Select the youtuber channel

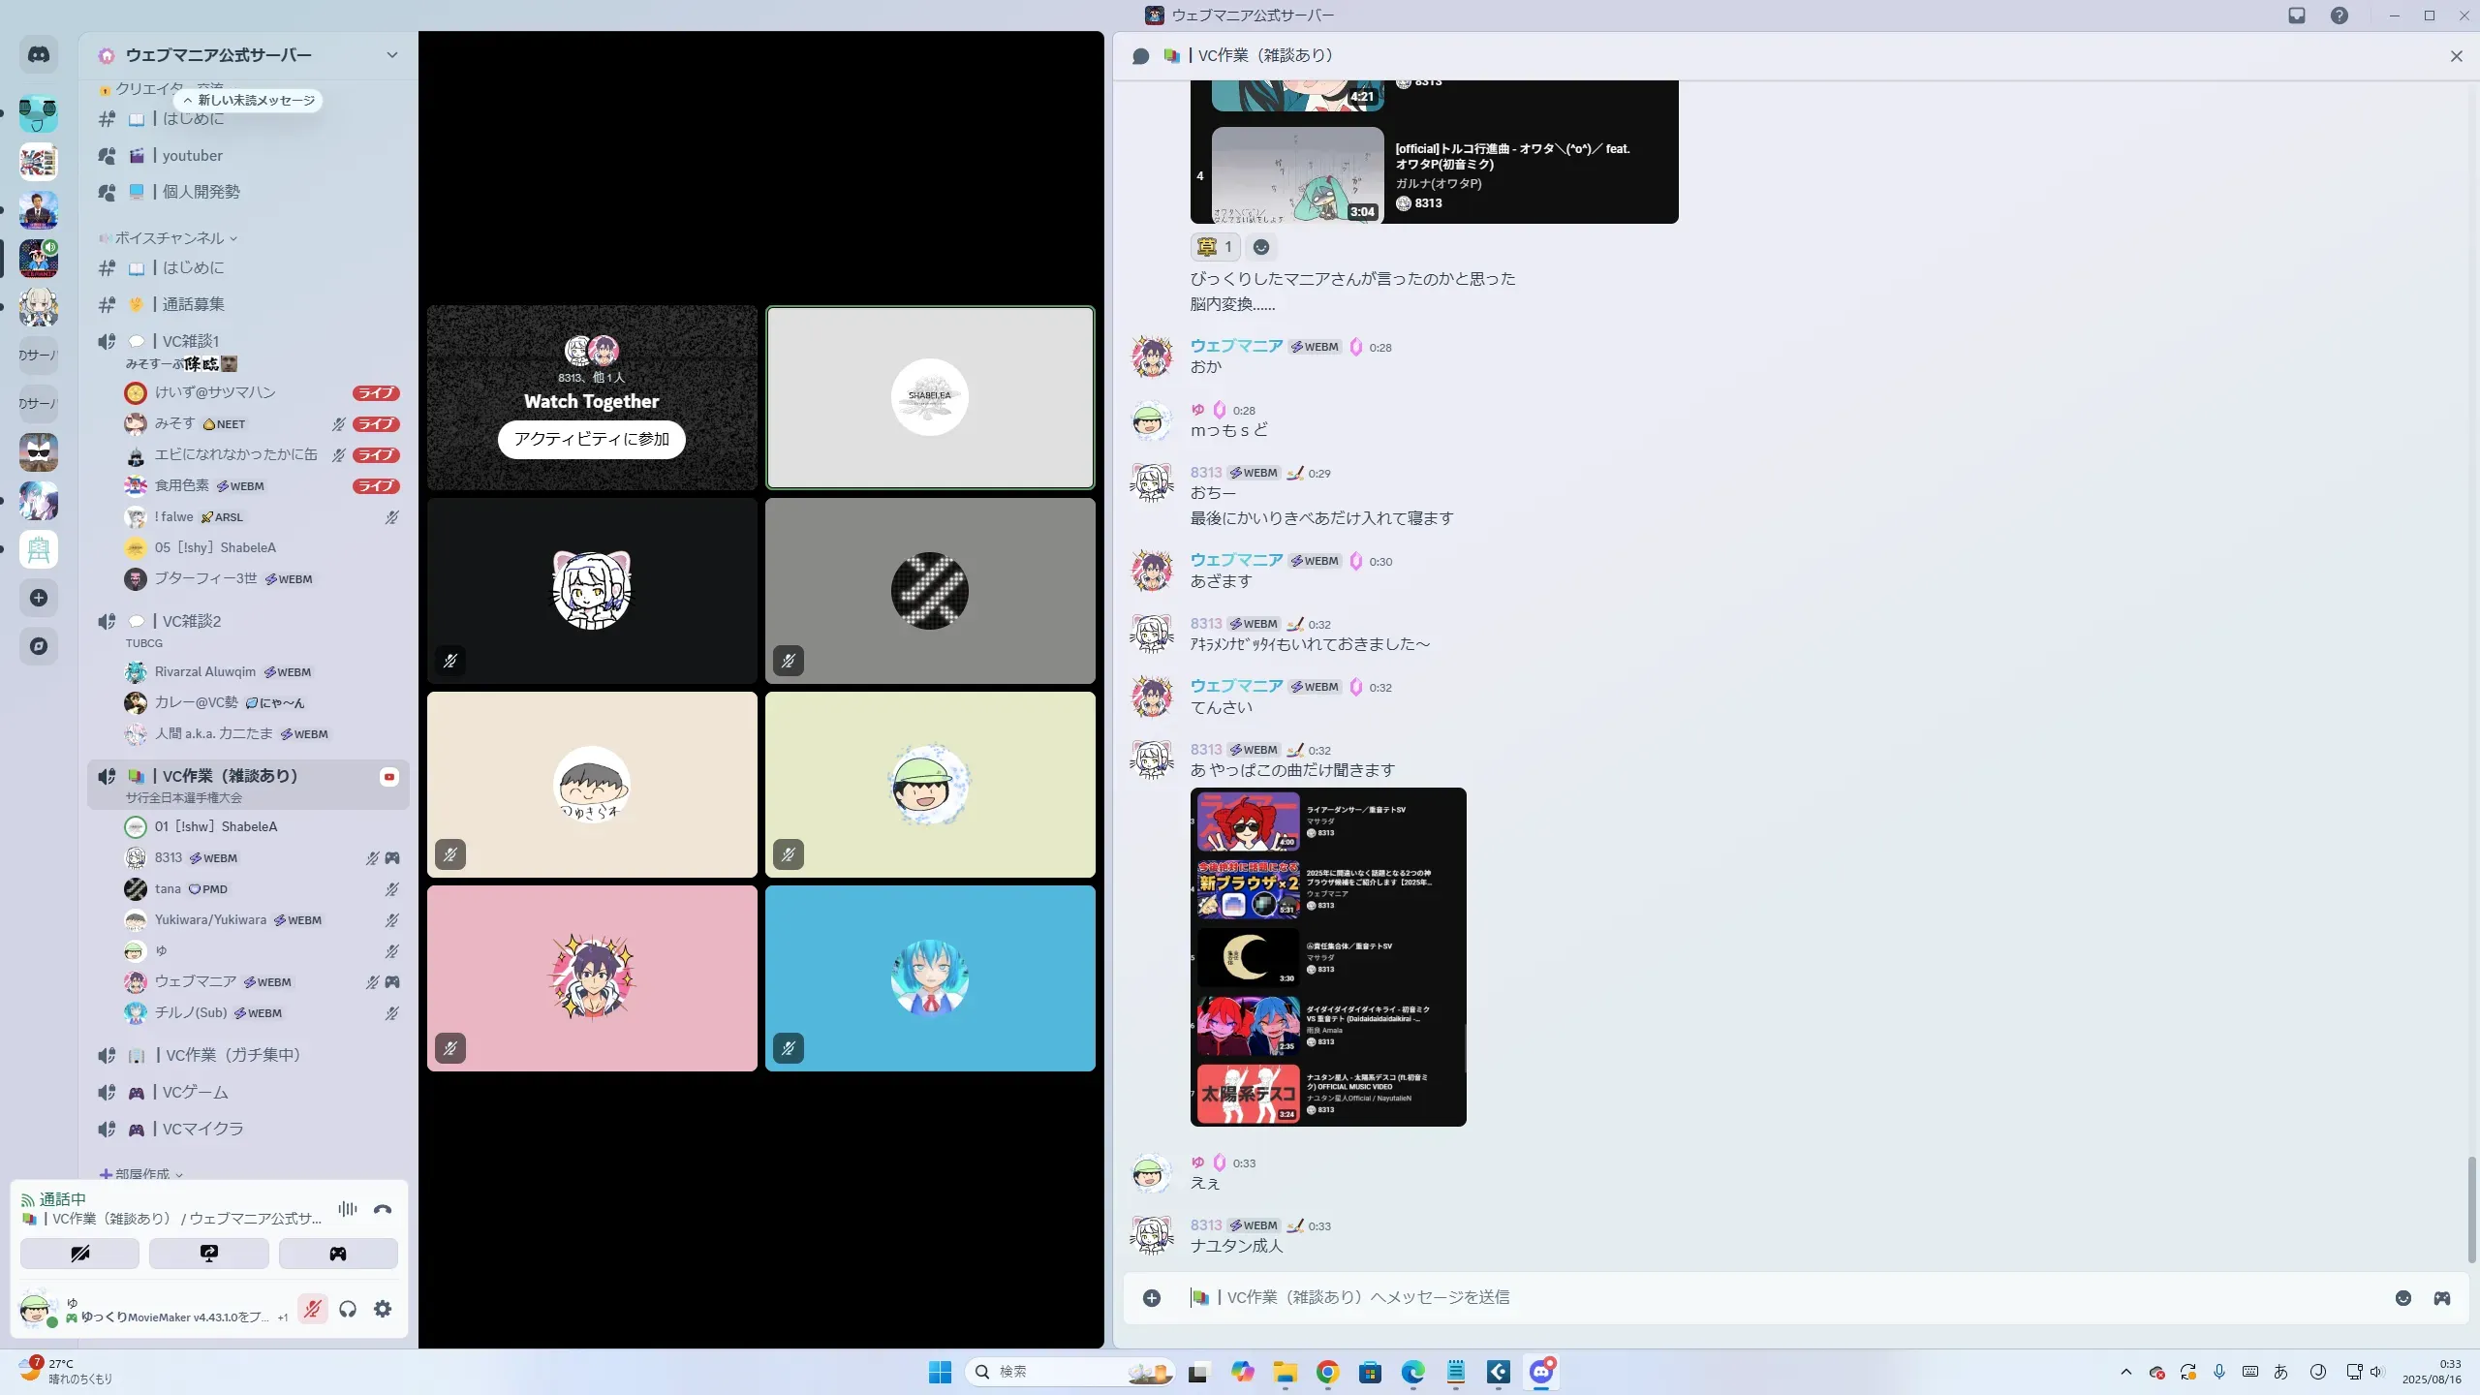point(192,155)
